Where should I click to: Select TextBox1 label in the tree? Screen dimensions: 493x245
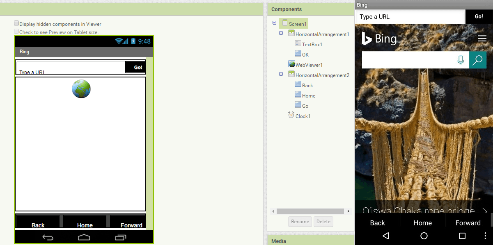point(312,44)
